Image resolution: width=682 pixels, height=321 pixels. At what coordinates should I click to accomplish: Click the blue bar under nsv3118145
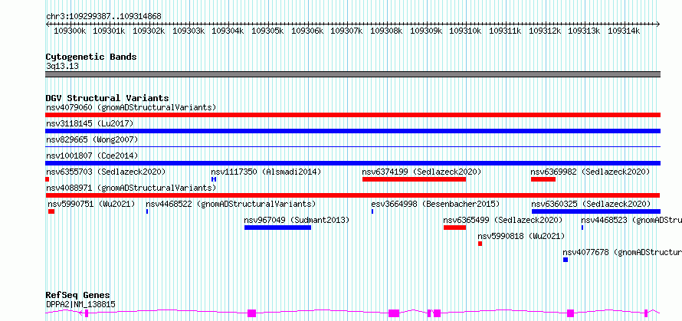pos(352,131)
